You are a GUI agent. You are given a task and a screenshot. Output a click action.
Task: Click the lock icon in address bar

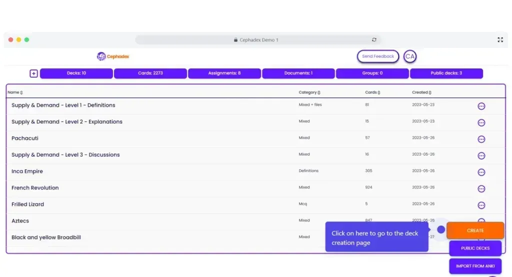(236, 40)
